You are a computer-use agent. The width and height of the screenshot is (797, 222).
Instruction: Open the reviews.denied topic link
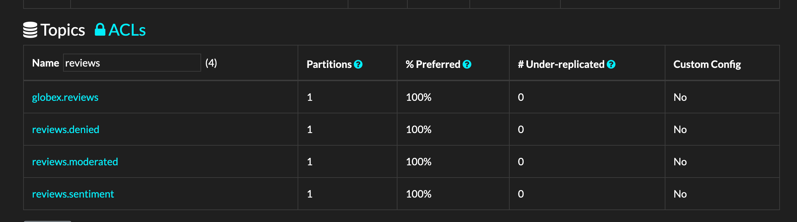(65, 130)
